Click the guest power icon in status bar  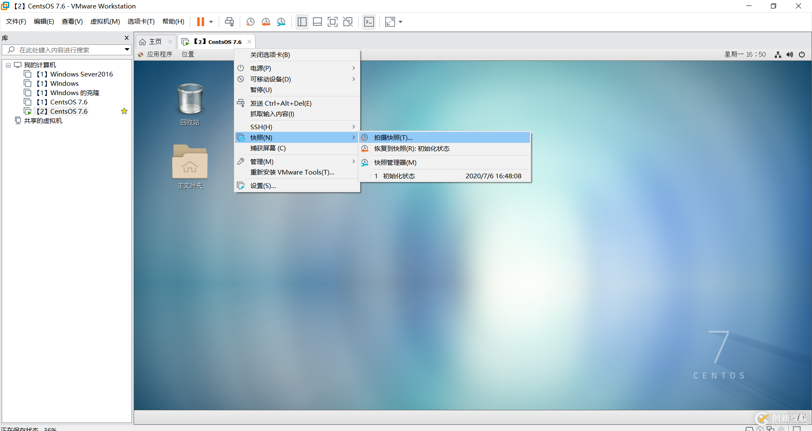point(802,54)
